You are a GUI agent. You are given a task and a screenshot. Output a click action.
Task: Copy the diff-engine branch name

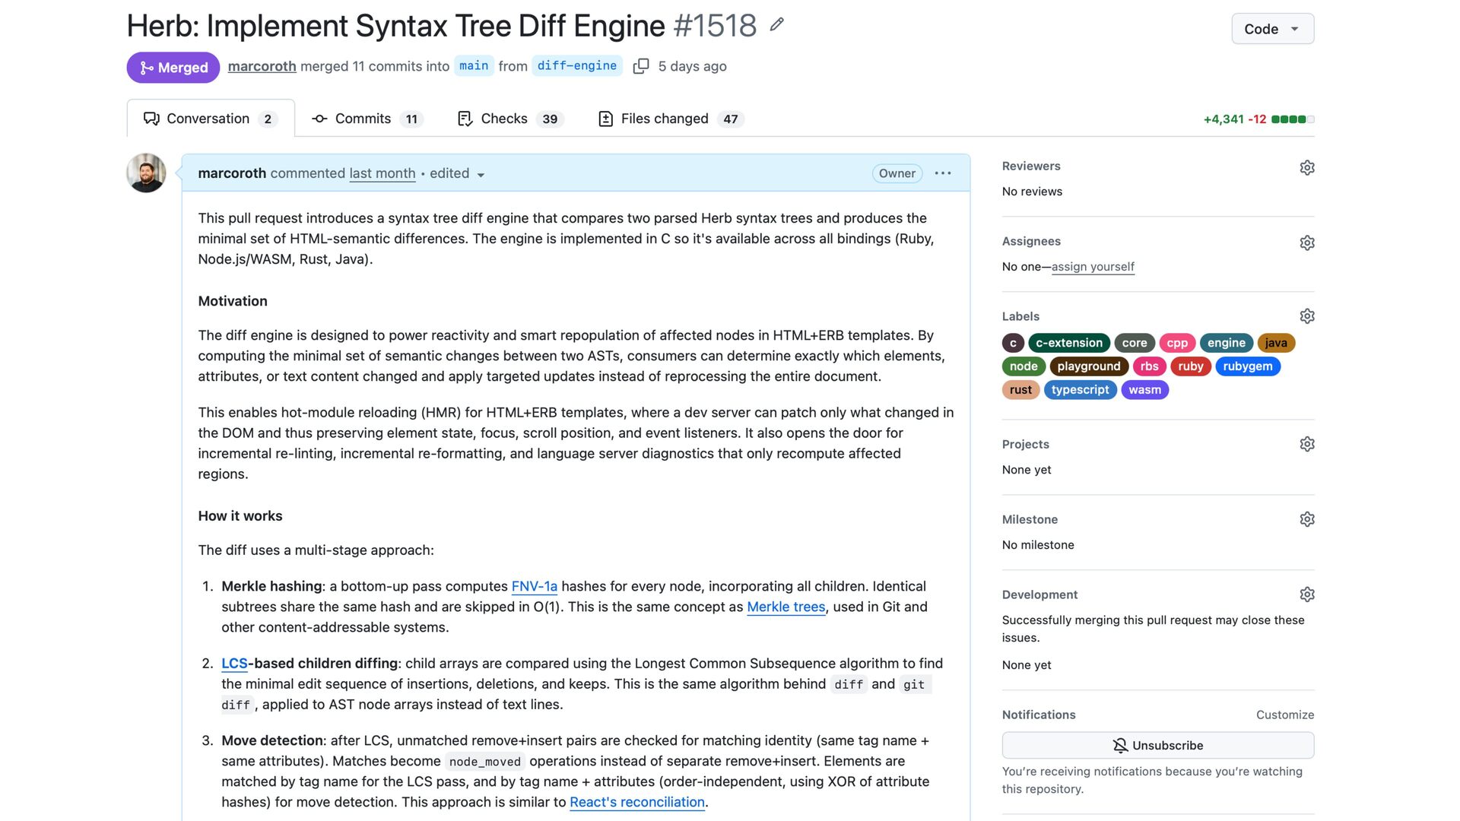pos(641,66)
